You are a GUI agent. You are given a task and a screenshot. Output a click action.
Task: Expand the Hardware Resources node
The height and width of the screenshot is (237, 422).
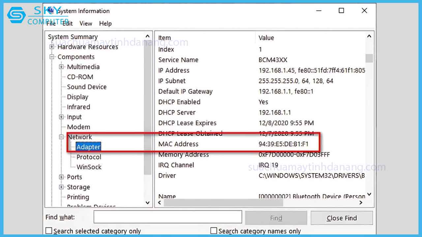tap(52, 47)
